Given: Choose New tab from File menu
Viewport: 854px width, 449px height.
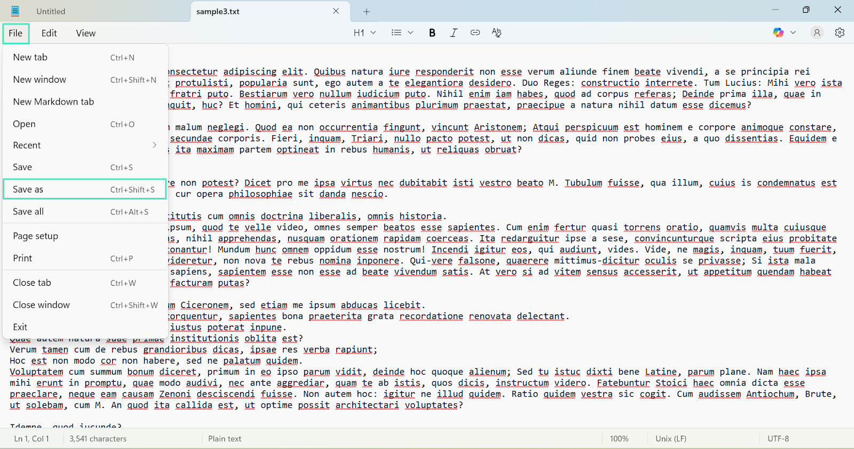Looking at the screenshot, I should (x=85, y=58).
